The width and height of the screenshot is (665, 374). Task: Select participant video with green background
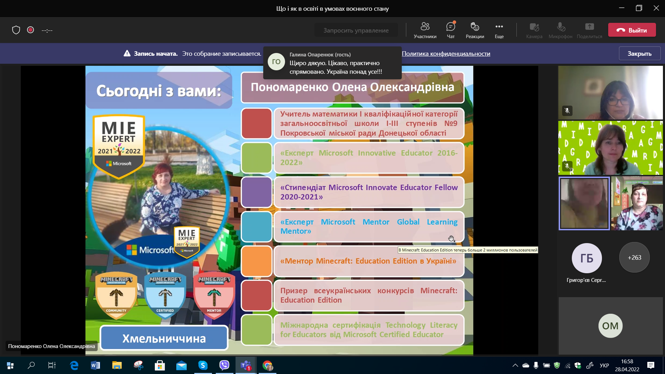point(610,148)
